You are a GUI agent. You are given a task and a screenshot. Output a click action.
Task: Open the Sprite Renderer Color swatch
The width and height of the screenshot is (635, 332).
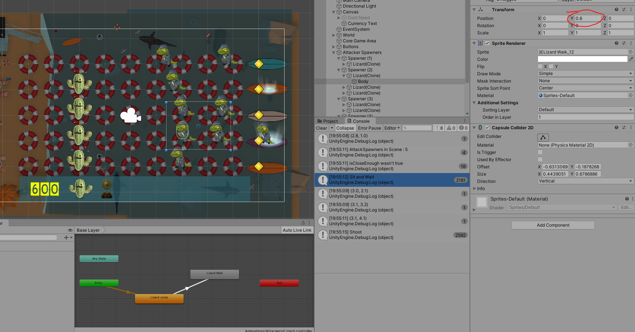pyautogui.click(x=582, y=59)
